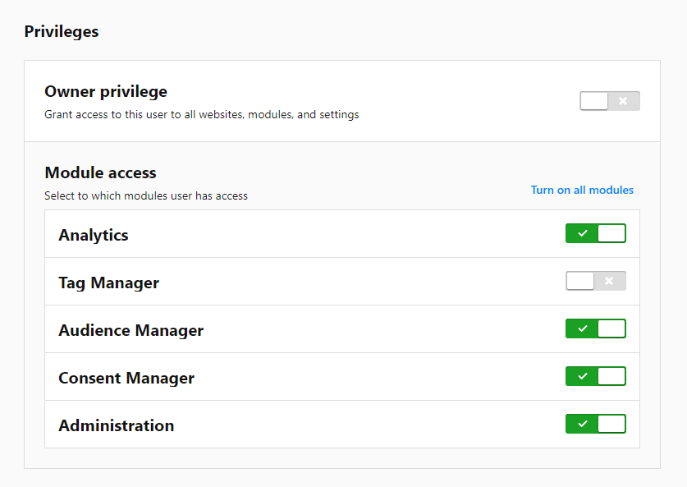The height and width of the screenshot is (487, 687).
Task: Click the Consent Manager module name
Action: [x=126, y=378]
